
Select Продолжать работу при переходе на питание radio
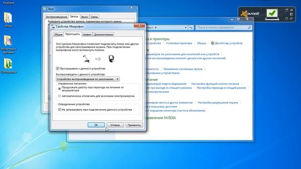(60, 89)
